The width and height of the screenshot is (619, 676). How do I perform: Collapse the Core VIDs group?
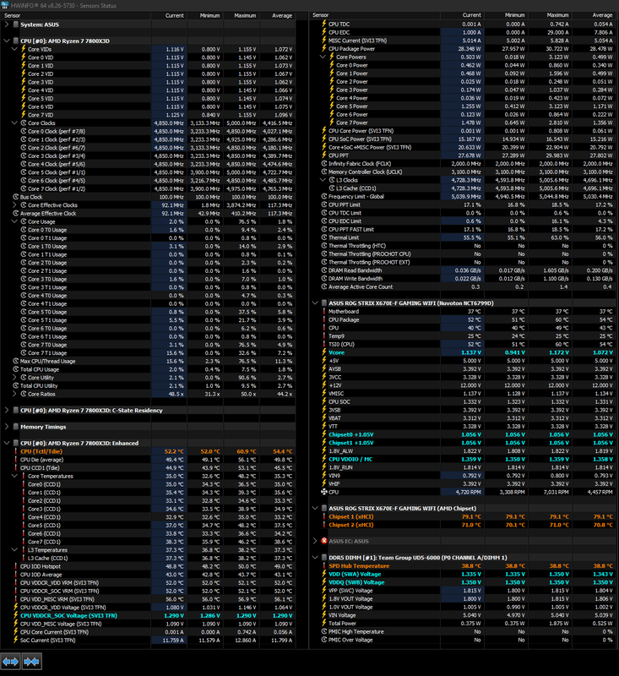(x=14, y=49)
